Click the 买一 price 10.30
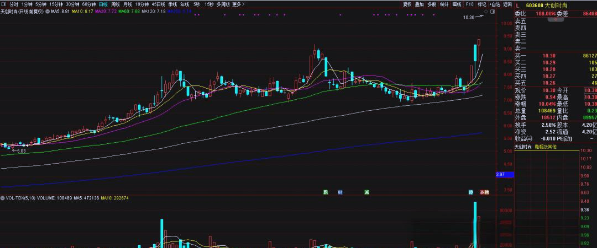The image size is (597, 248). pos(549,56)
